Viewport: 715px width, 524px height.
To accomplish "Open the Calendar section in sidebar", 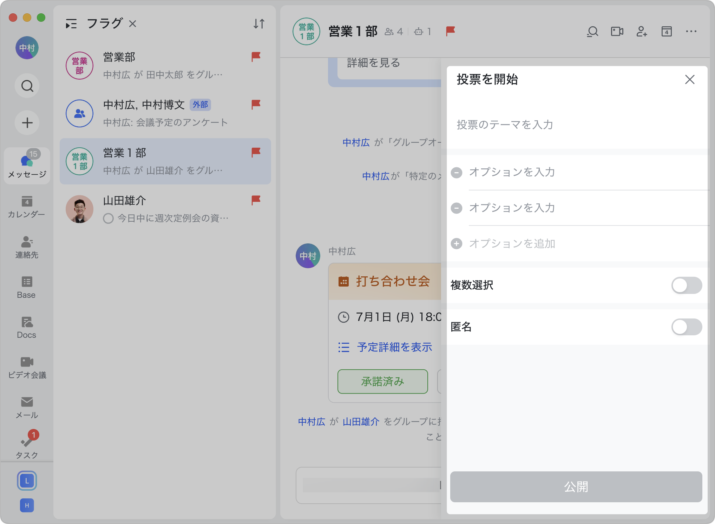I will point(27,207).
